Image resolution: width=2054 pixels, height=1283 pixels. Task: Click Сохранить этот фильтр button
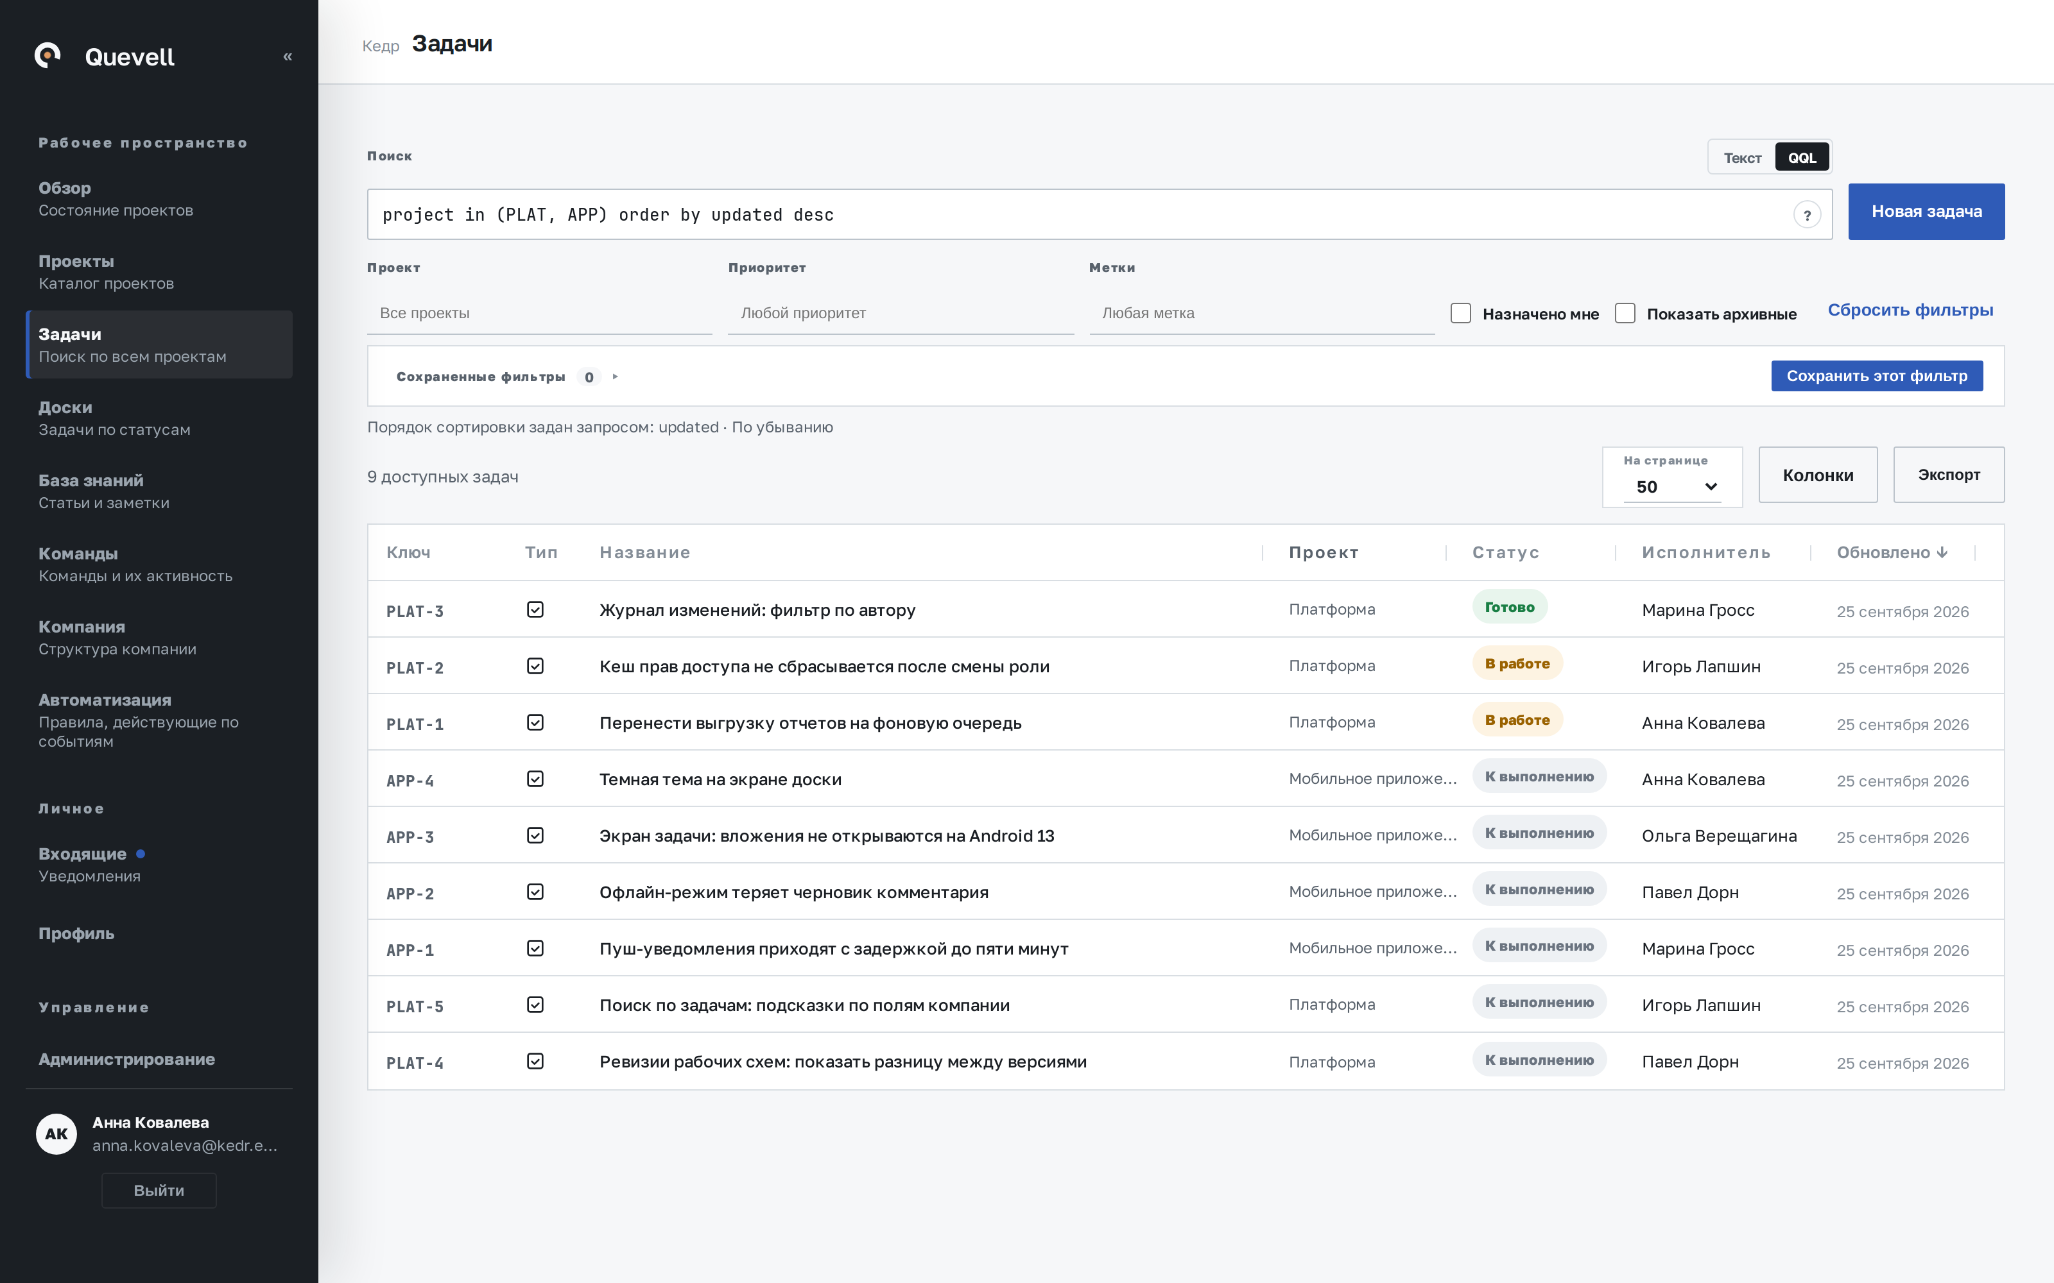coord(1877,376)
